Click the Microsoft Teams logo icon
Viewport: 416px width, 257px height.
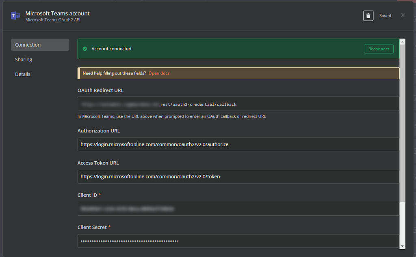(15, 16)
